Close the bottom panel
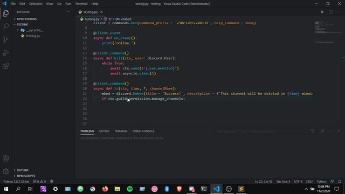This screenshot has height=194, width=345. [339, 131]
